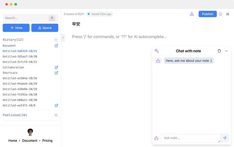Open external link for Shortcuts note
The height and width of the screenshot is (147, 234).
[56, 73]
